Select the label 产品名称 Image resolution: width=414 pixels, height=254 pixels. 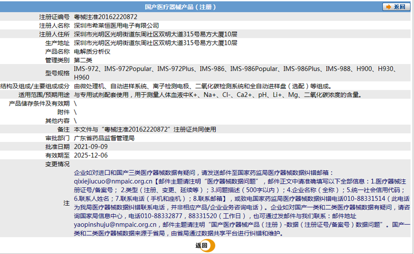click(x=57, y=52)
